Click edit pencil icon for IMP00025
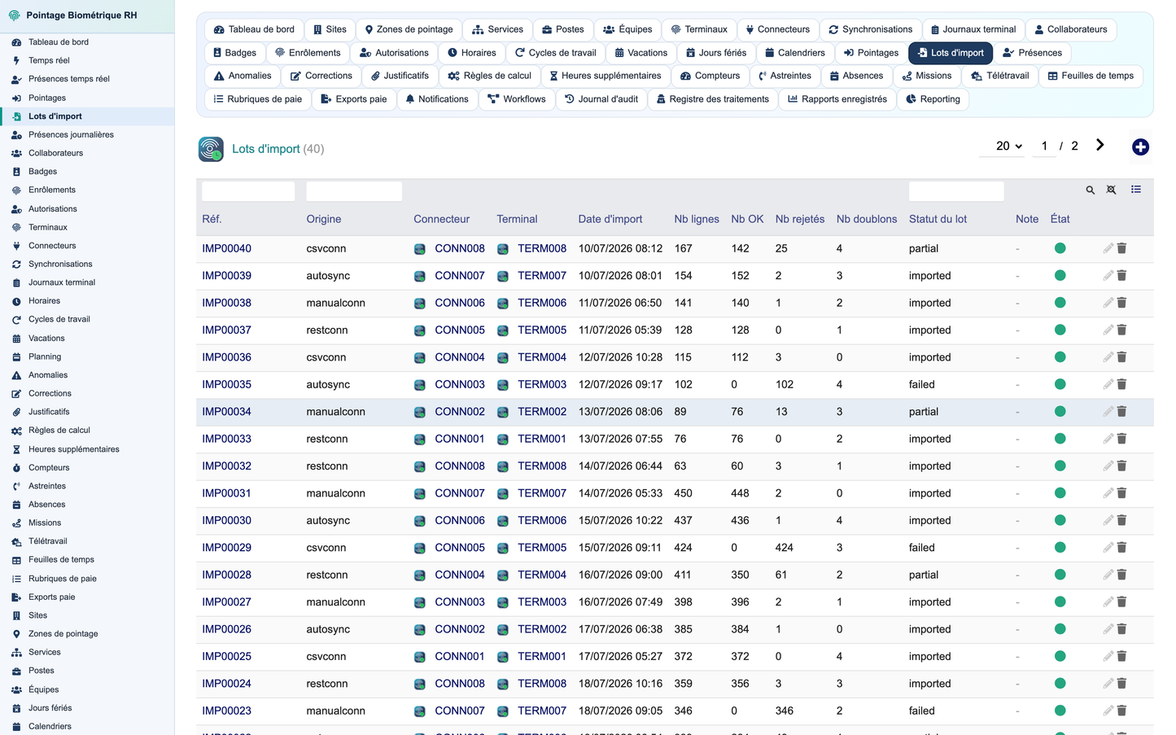 click(1108, 656)
